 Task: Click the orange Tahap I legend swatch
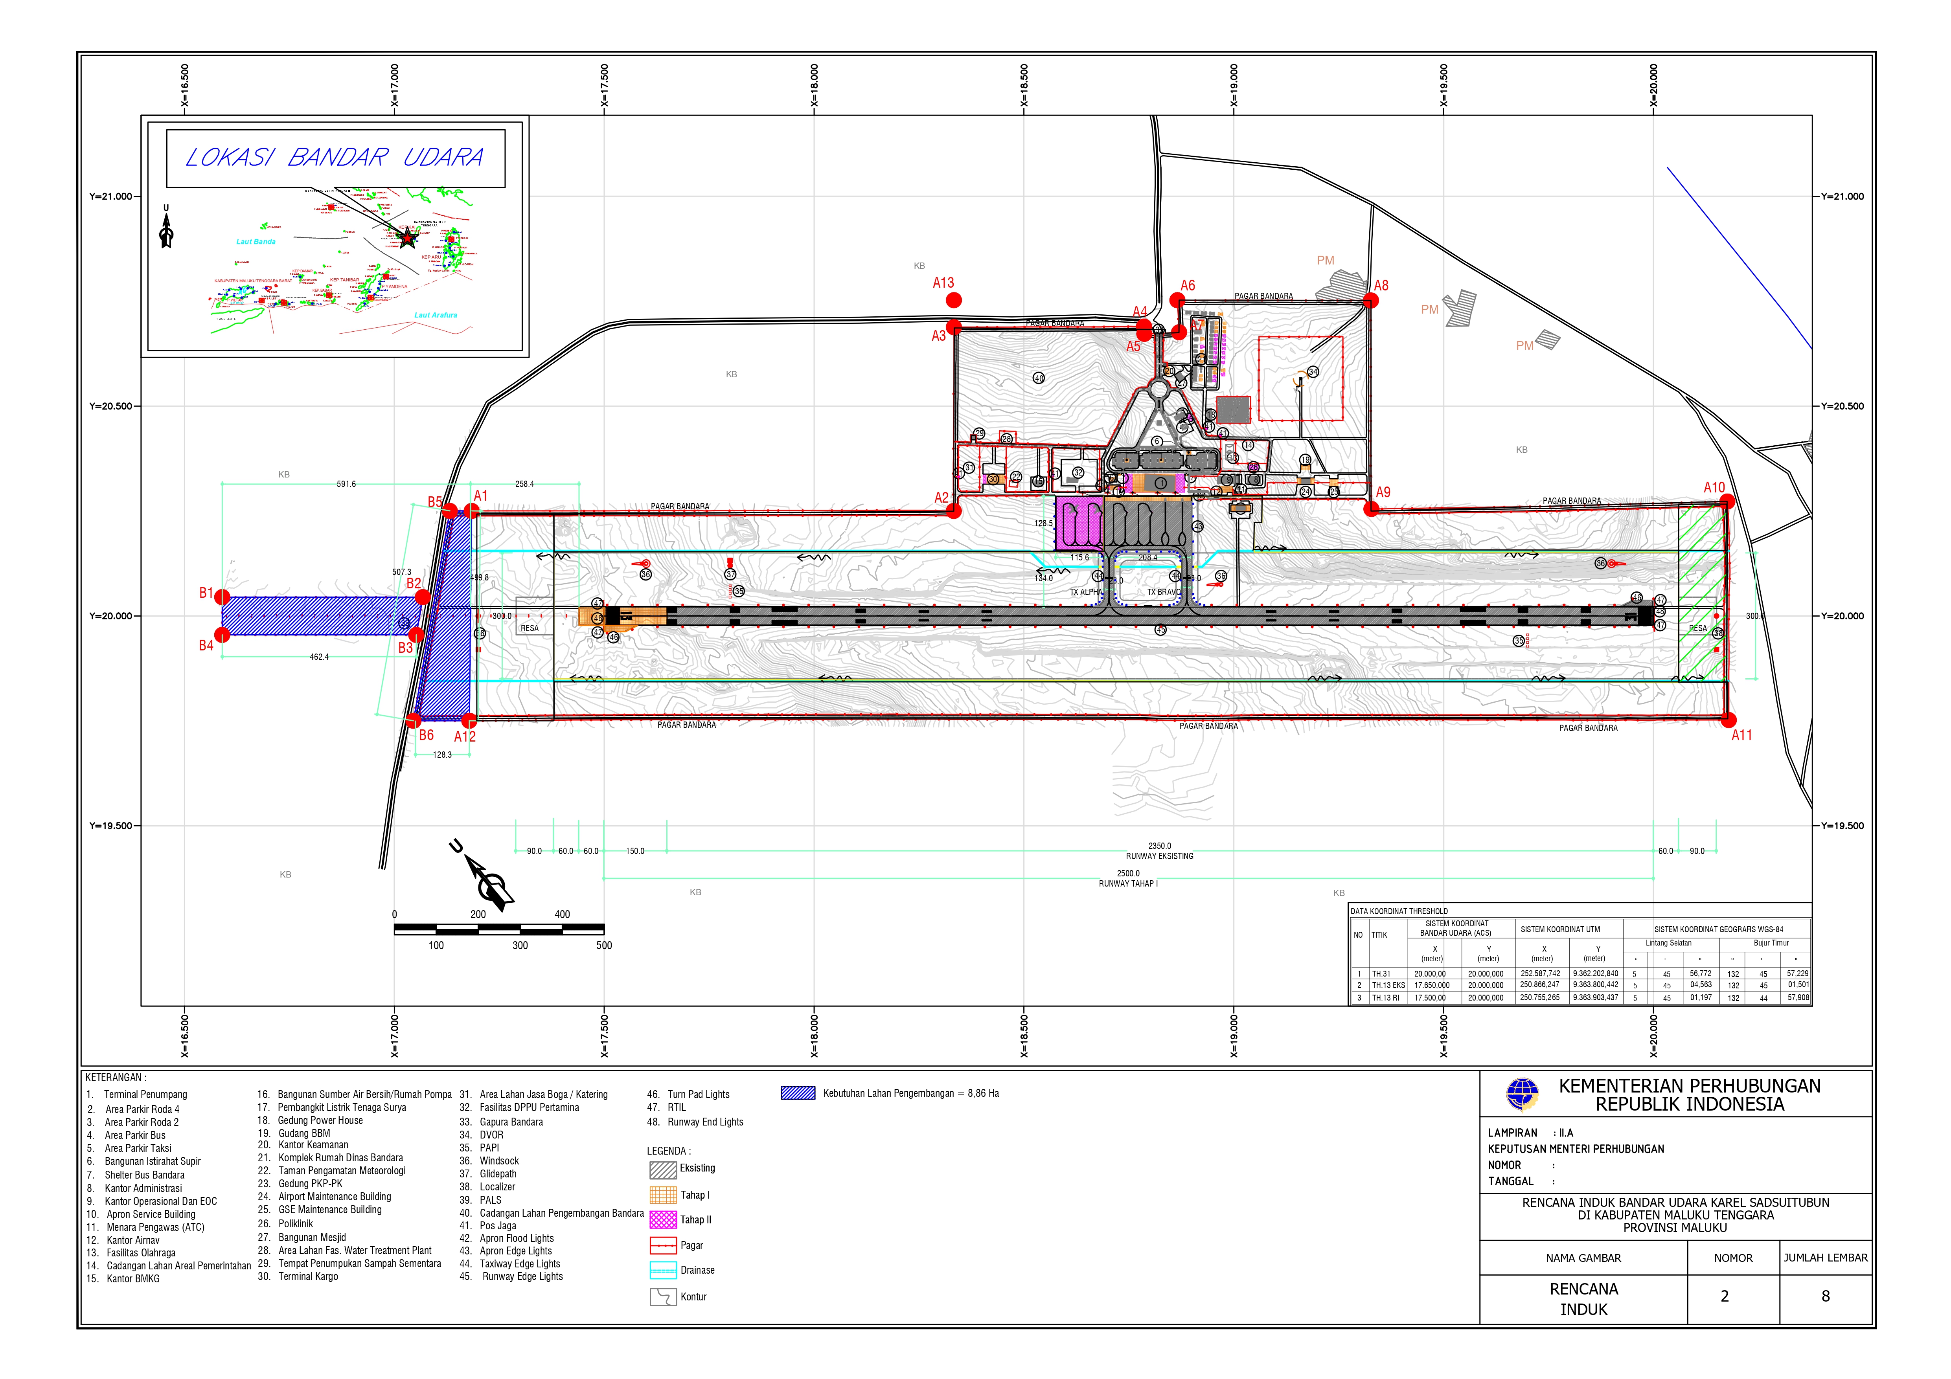tap(663, 1195)
